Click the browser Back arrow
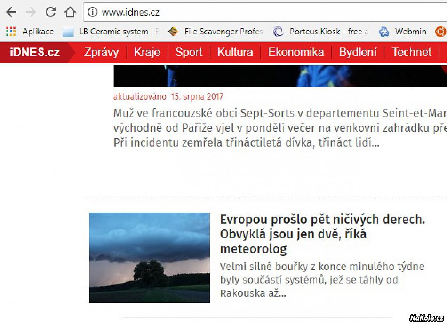Image resolution: width=447 pixels, height=324 pixels. [x=11, y=12]
